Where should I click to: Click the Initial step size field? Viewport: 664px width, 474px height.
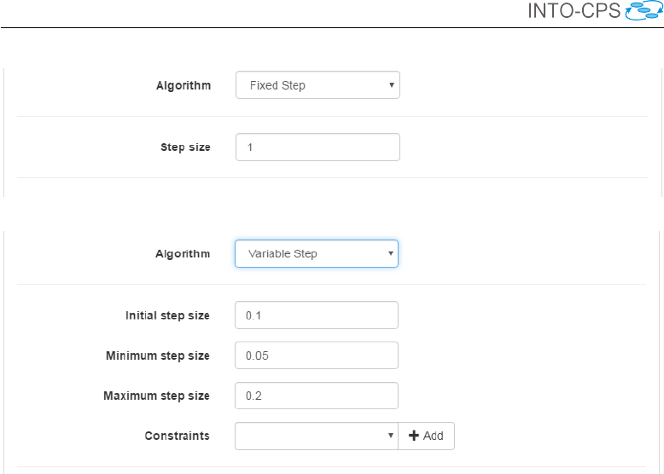[x=316, y=315]
